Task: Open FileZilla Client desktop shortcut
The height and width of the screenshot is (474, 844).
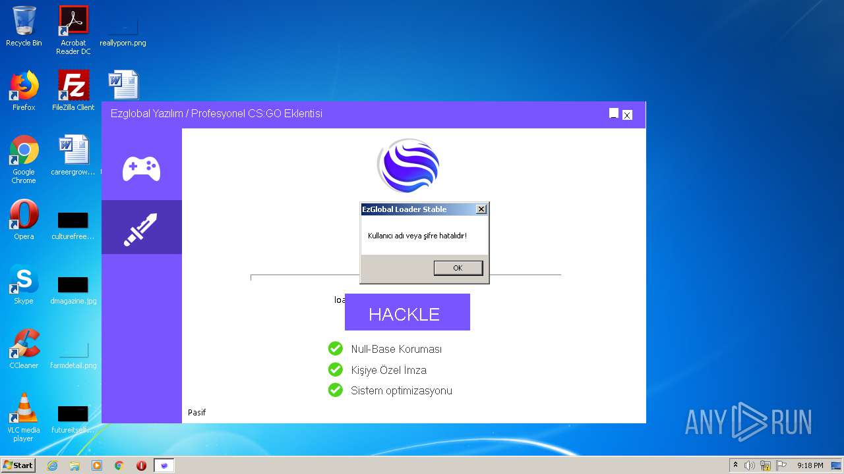Action: (x=73, y=91)
